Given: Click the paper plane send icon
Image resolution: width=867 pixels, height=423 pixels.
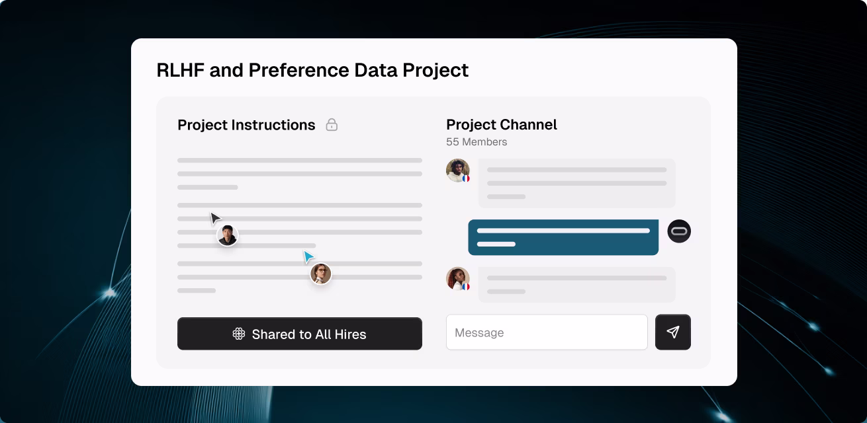Looking at the screenshot, I should 673,332.
